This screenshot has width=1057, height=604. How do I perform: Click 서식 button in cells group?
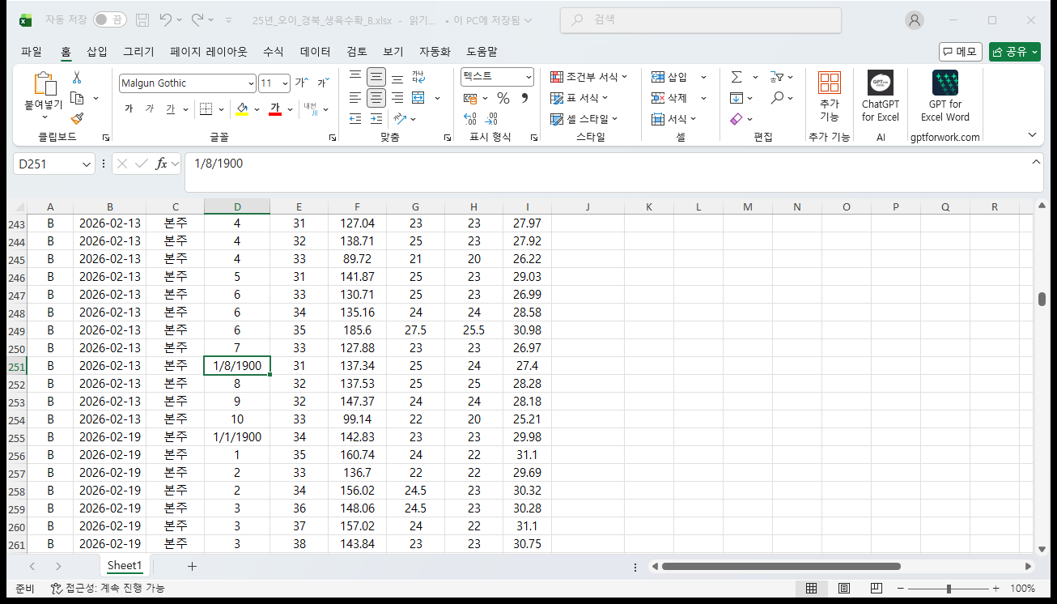[x=674, y=119]
